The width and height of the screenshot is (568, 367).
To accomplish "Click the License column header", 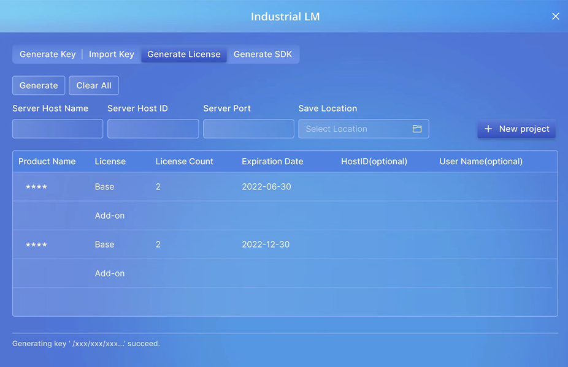I will pyautogui.click(x=110, y=161).
